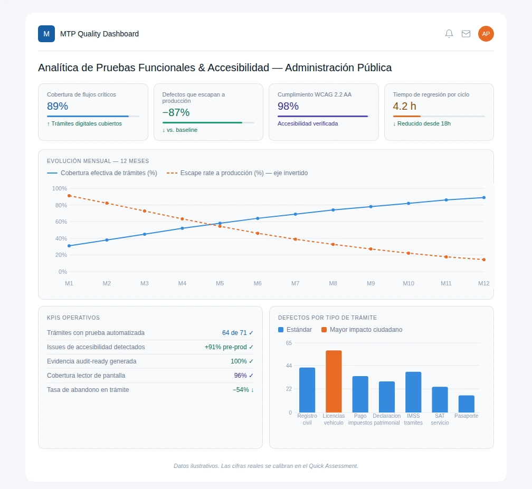
Task: Click the orange Licencias vehiculo bar
Action: [x=334, y=381]
